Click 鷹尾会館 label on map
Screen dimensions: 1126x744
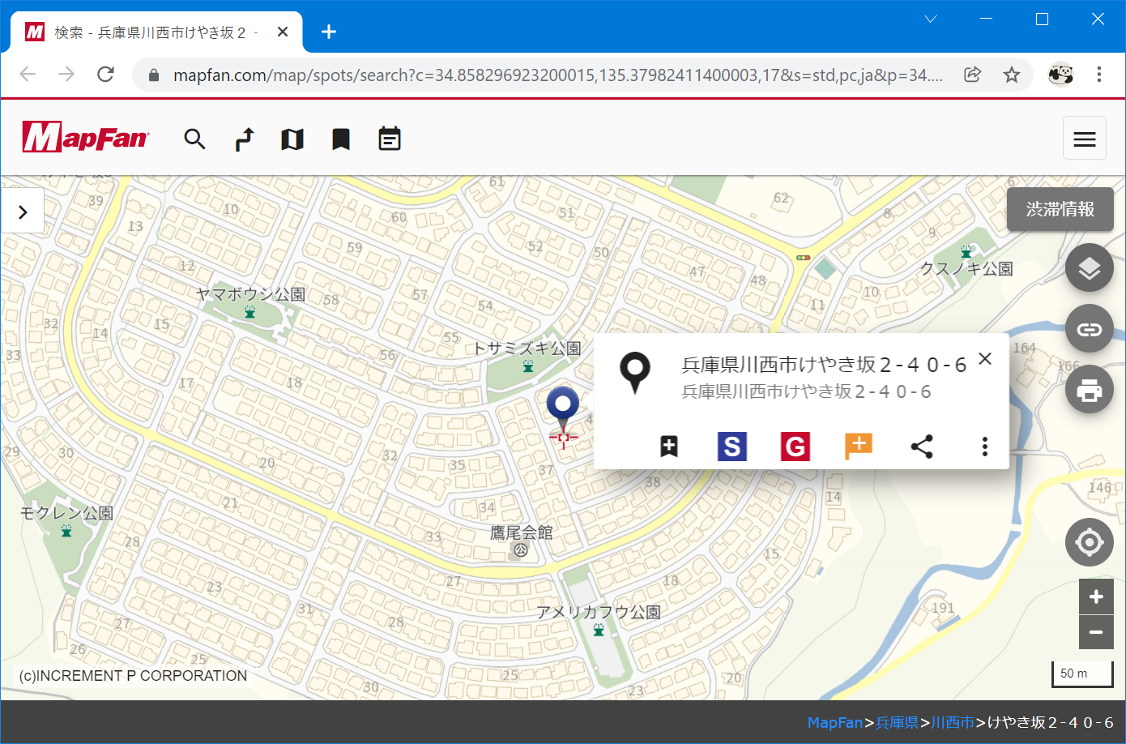click(x=522, y=532)
